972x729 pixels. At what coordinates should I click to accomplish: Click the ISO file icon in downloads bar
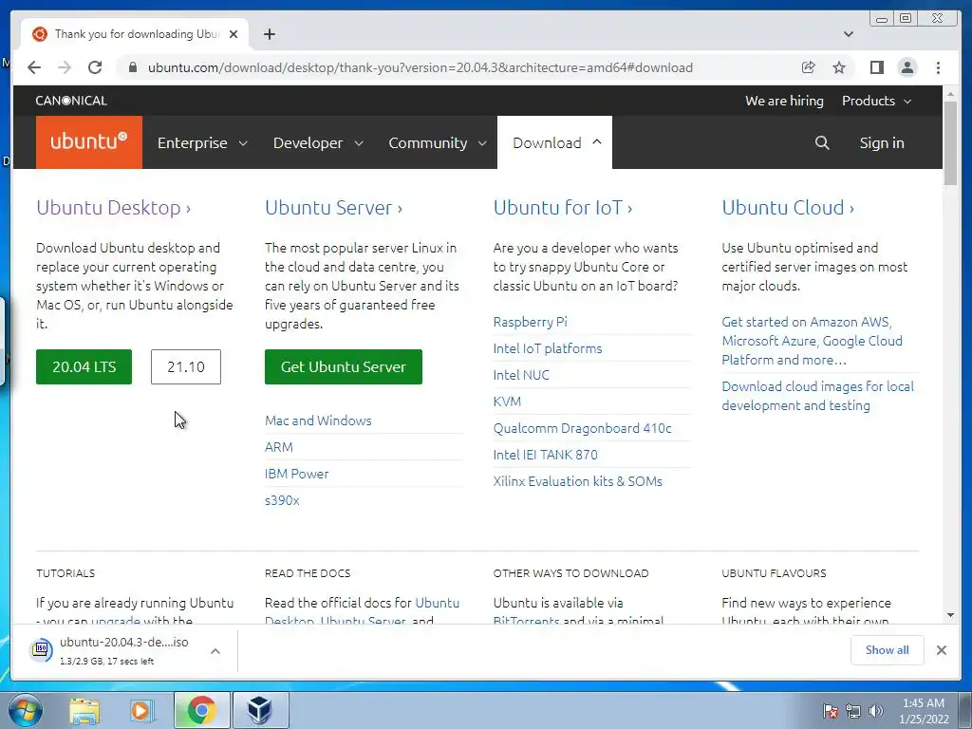click(41, 649)
